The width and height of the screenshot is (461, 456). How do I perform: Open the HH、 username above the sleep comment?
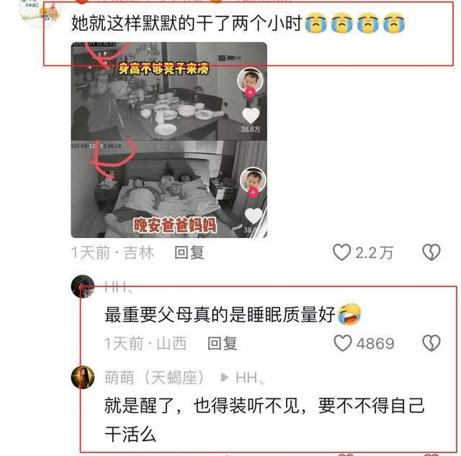pos(119,287)
